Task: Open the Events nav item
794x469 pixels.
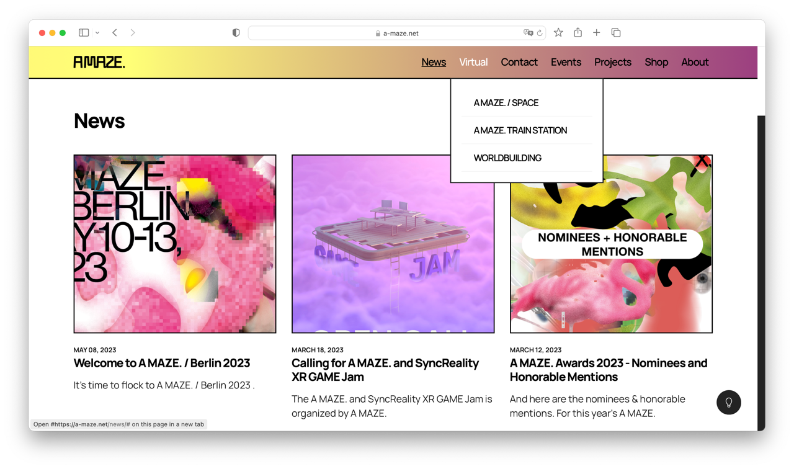Action: click(566, 62)
